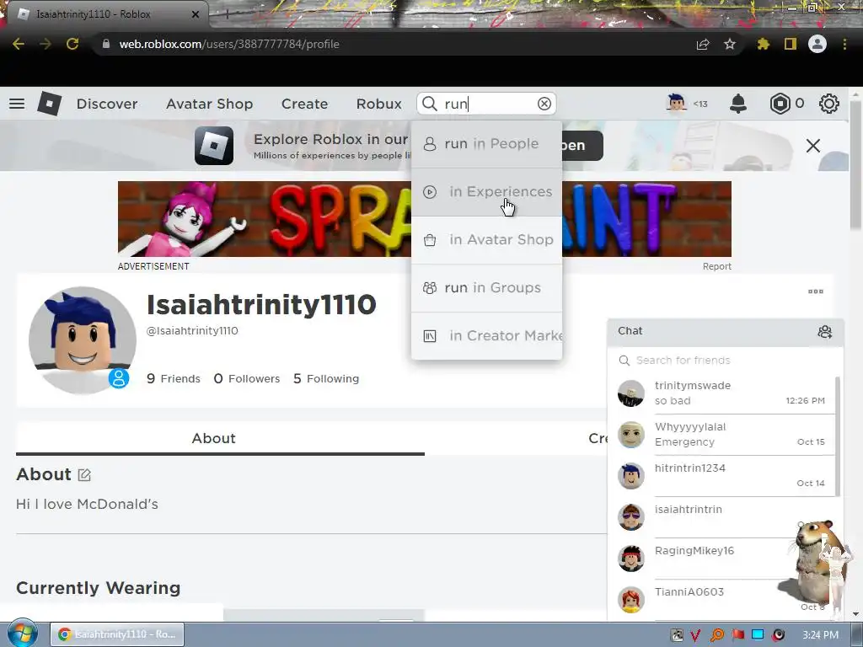Click the blue avatar status badge

[118, 378]
